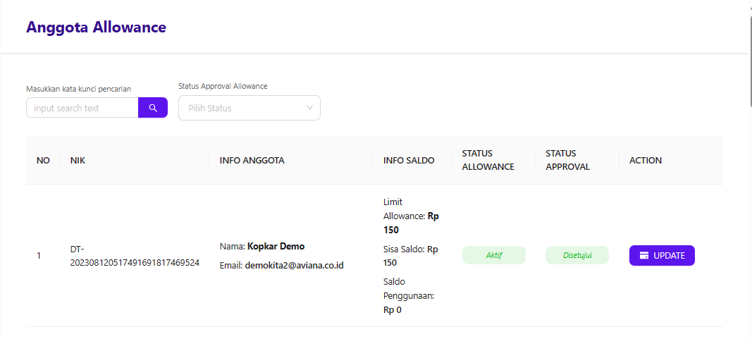Screen dimensions: 752x339
Task: Focus the search text input field
Action: click(x=82, y=108)
